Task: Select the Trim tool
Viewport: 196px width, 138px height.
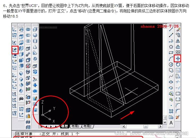Action: point(178,82)
